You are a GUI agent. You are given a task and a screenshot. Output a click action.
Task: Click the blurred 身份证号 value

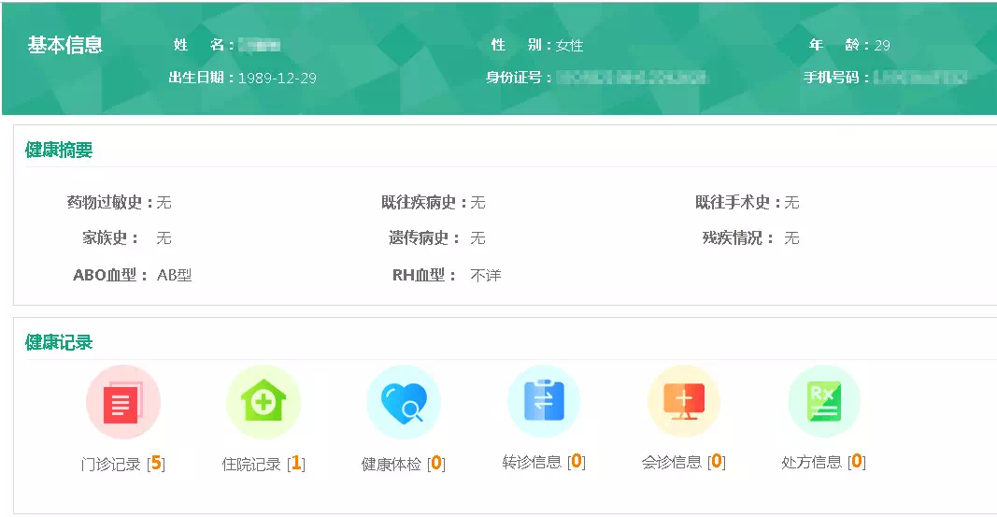(x=631, y=78)
